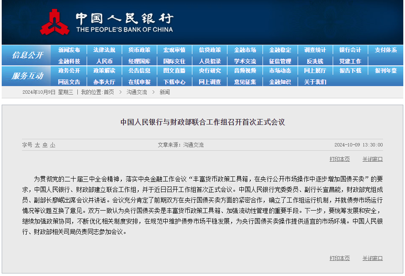Select 经理国库 menu item
Image resolution: width=405 pixels, height=276 pixels.
pyautogui.click(x=139, y=61)
